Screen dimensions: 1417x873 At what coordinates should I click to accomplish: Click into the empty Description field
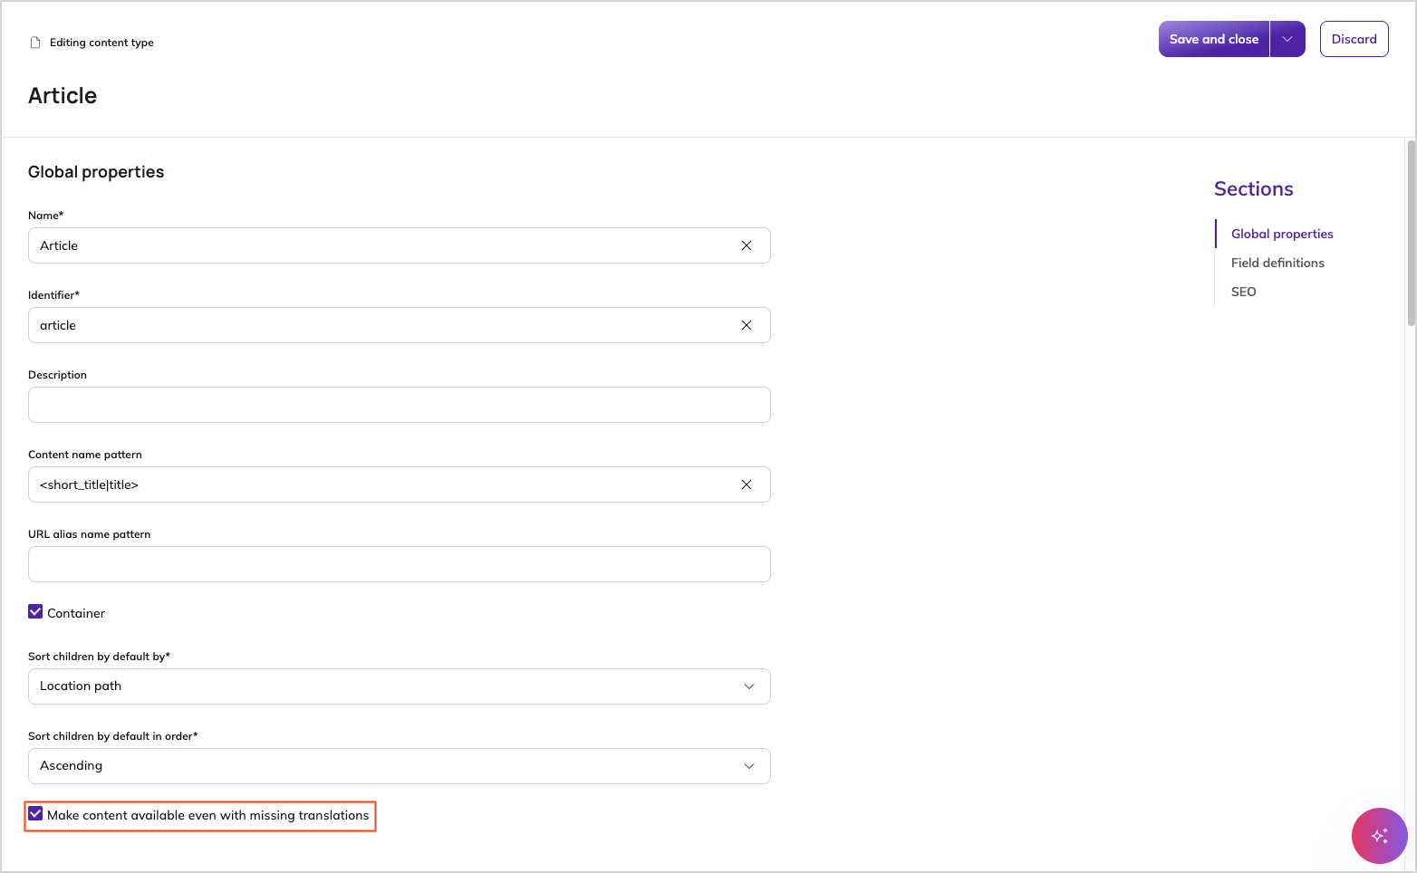[400, 405]
